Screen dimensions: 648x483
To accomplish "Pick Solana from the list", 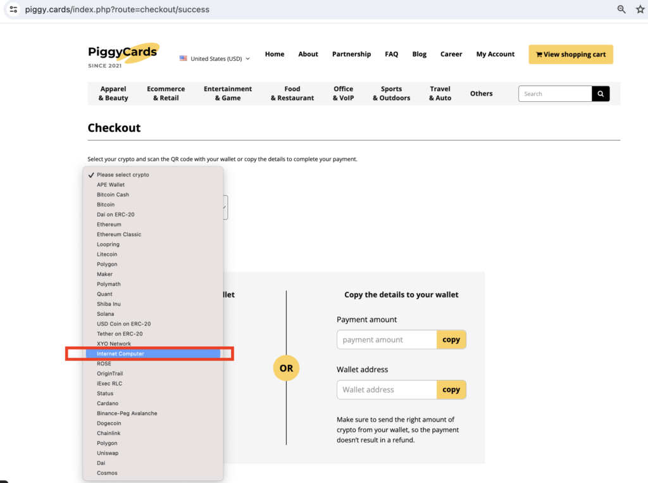I will coord(153,314).
